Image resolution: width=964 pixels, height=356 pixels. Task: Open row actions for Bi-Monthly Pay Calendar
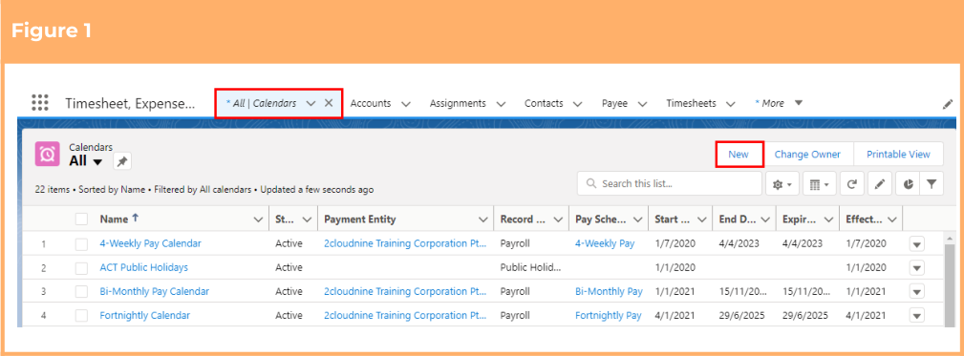(916, 291)
